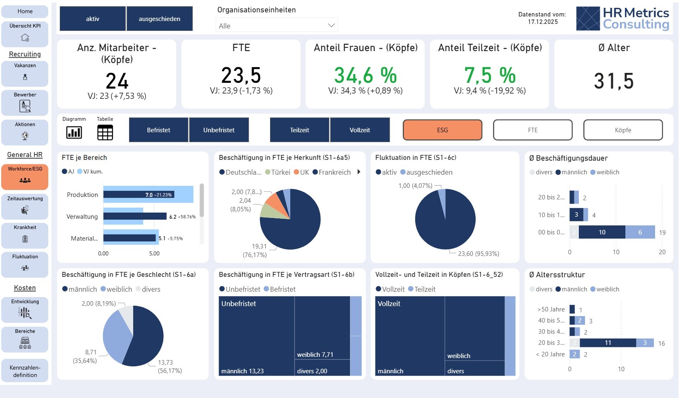
Task: Open the Übersicht KPI page icon
Action: [x=25, y=38]
